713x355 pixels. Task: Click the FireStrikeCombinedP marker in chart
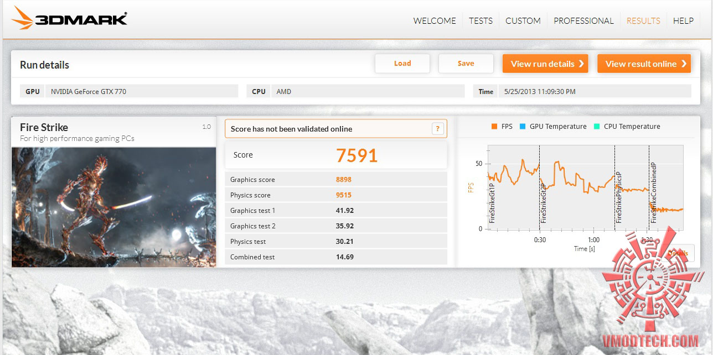coord(653,193)
